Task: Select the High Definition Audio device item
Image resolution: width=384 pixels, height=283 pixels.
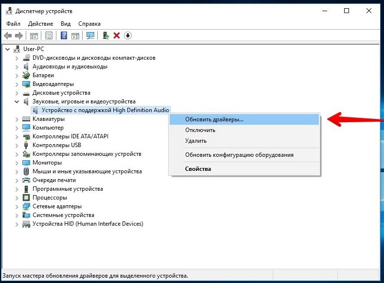Action: point(105,110)
